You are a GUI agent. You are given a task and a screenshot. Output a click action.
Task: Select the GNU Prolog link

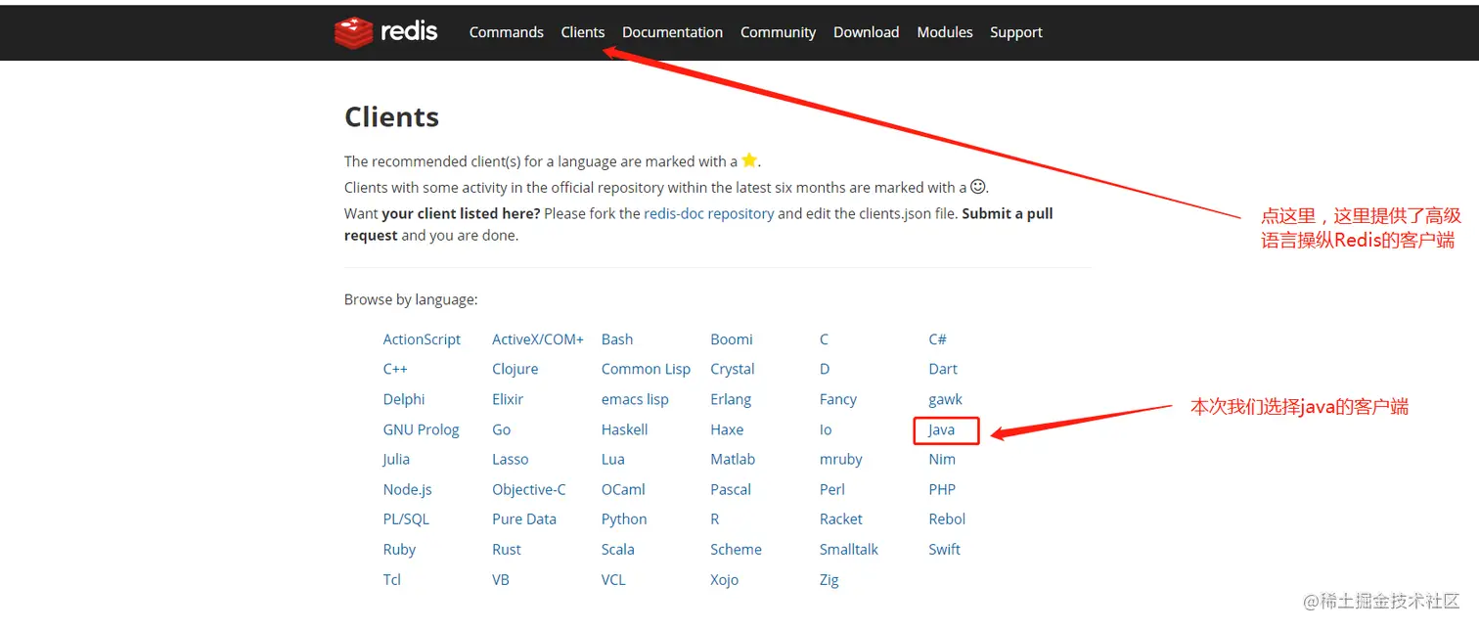422,429
